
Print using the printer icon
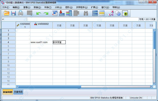[21, 13]
